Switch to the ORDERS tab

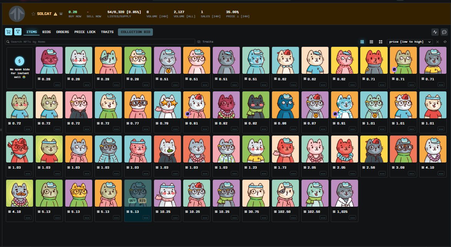point(62,32)
